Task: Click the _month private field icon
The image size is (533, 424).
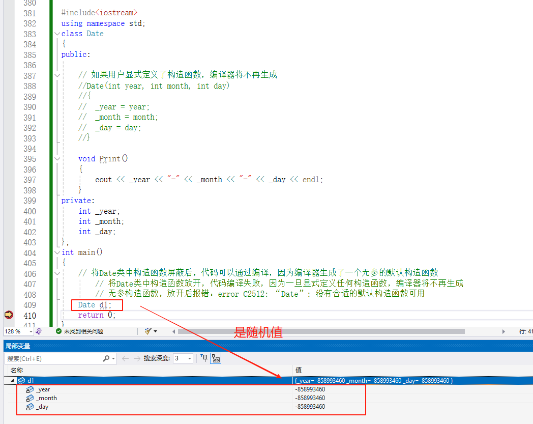Action: point(30,398)
